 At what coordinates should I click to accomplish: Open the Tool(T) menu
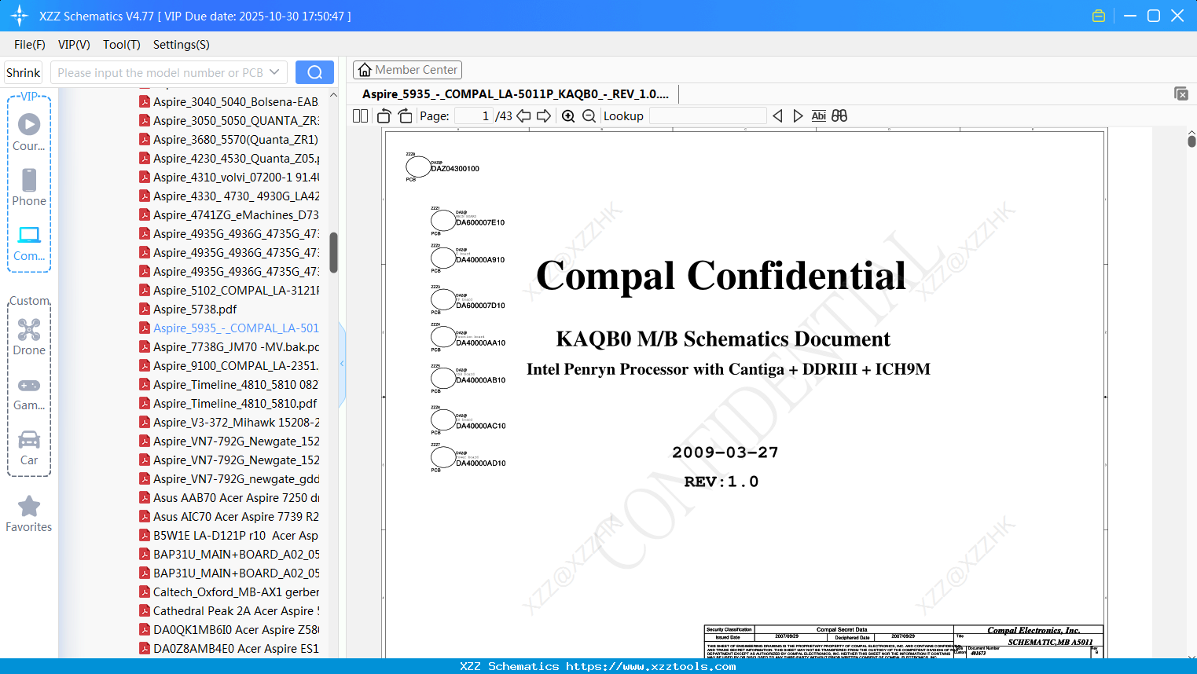tap(122, 45)
